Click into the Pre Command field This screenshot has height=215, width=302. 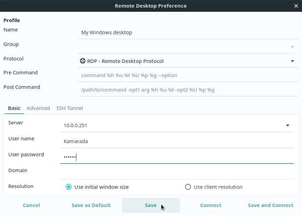pos(188,75)
